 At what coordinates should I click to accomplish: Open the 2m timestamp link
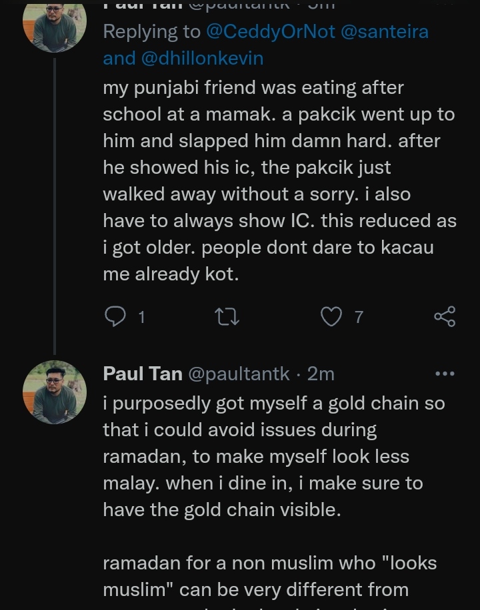321,374
